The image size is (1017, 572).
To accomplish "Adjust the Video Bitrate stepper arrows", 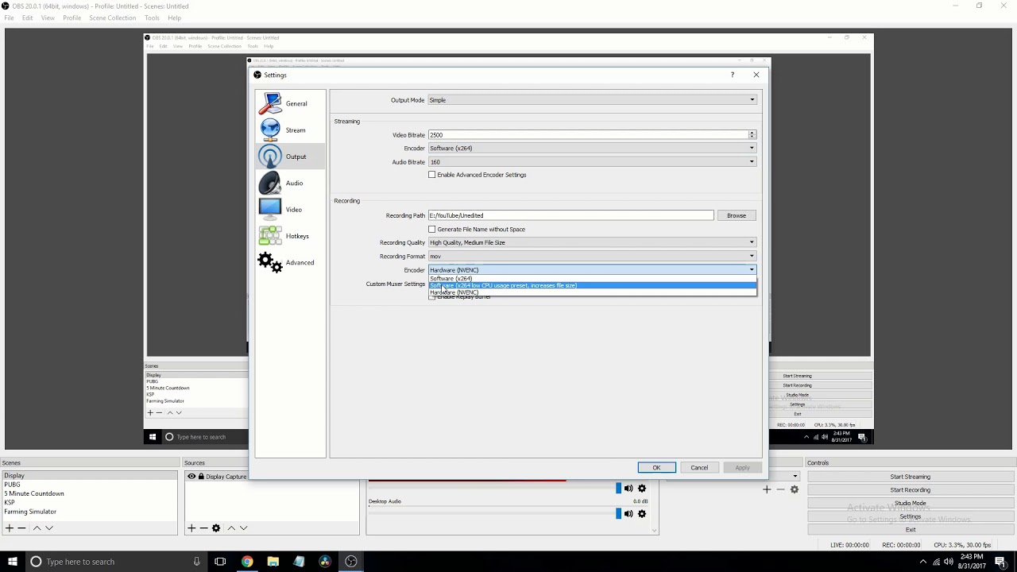I will (x=752, y=135).
